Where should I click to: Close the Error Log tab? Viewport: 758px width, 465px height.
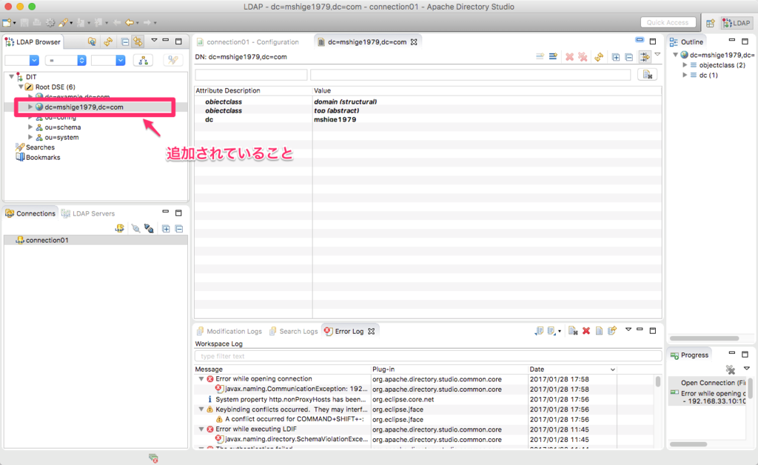click(x=372, y=331)
